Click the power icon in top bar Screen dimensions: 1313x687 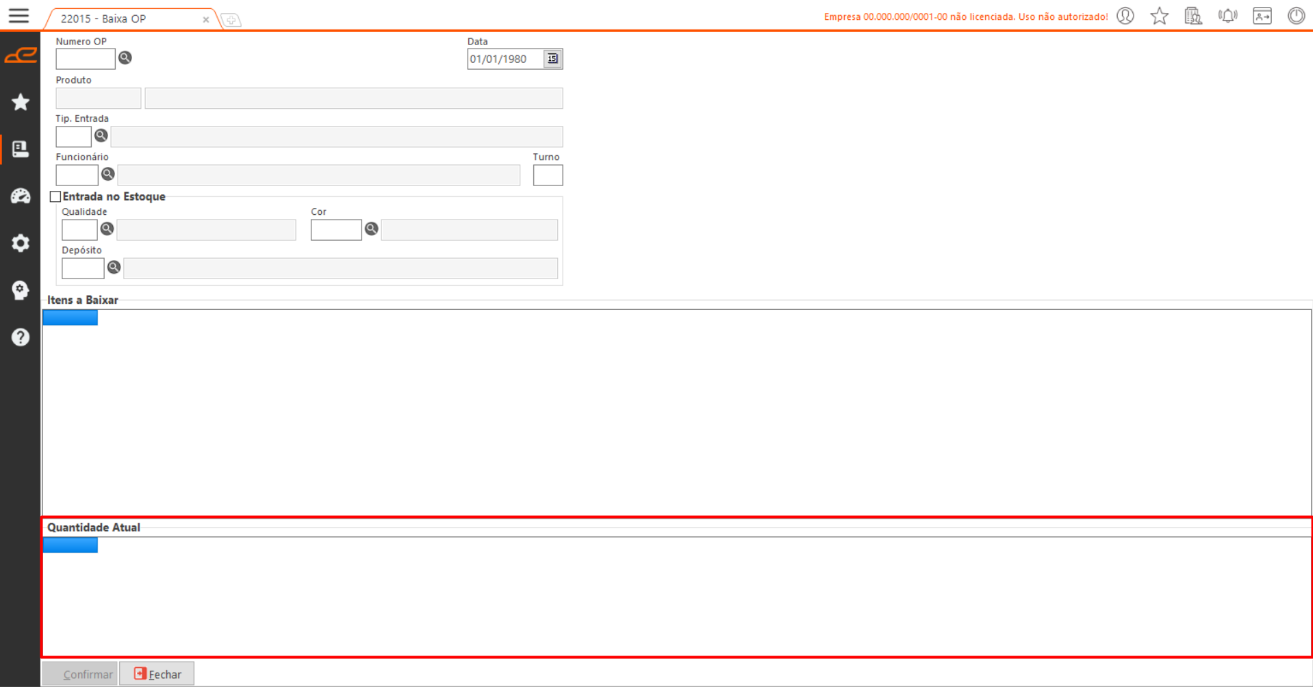point(1296,16)
